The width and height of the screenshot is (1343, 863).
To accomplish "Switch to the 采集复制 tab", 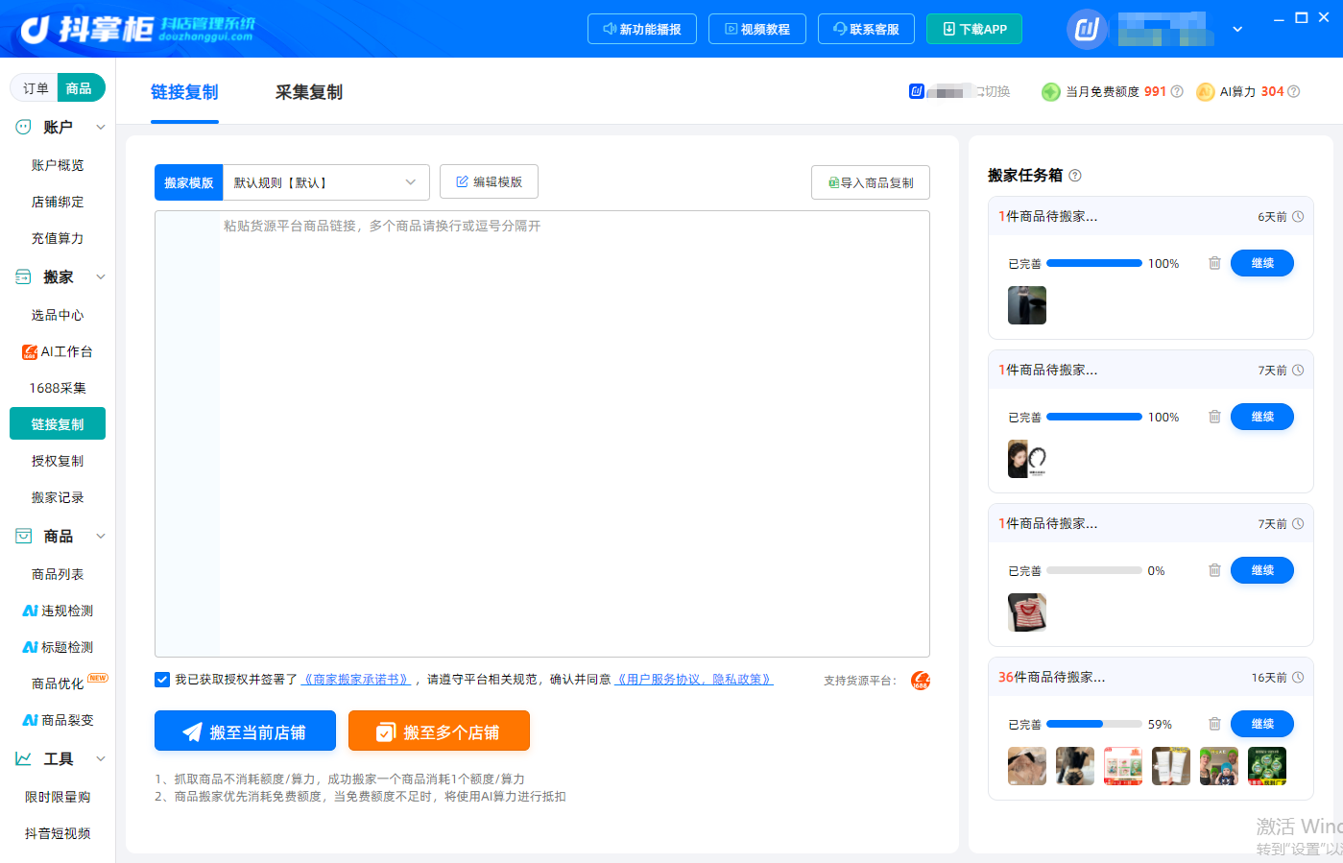I will pyautogui.click(x=309, y=92).
